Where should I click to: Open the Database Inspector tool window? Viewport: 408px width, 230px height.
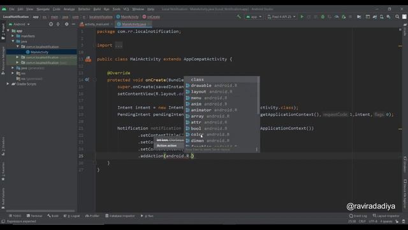(120, 216)
